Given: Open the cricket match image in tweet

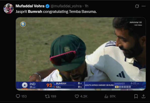Looking at the screenshot, I should click(81, 54).
